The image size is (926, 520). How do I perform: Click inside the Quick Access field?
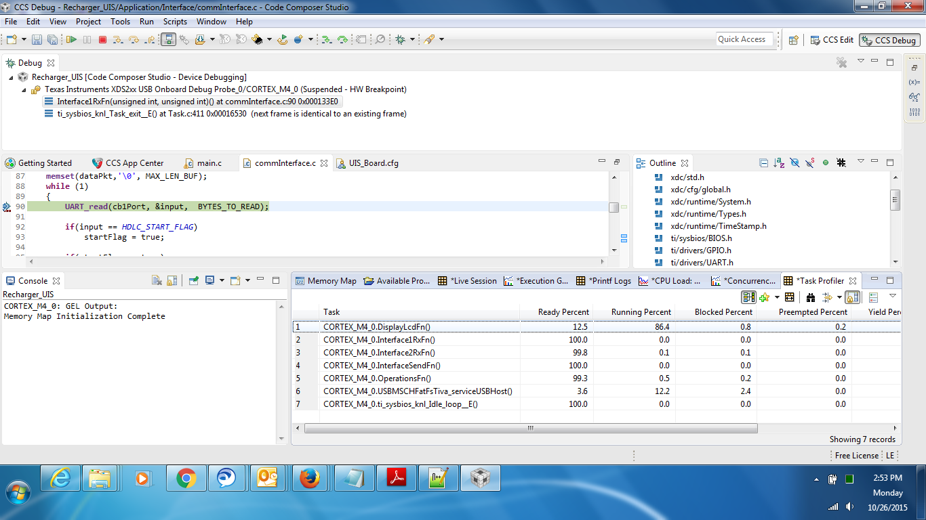pyautogui.click(x=744, y=39)
